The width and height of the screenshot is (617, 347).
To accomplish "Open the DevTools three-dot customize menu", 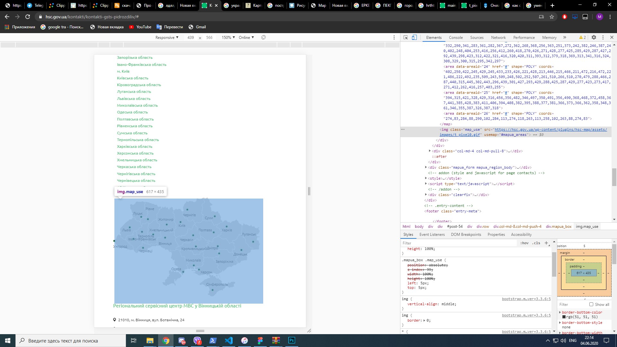I will (603, 38).
